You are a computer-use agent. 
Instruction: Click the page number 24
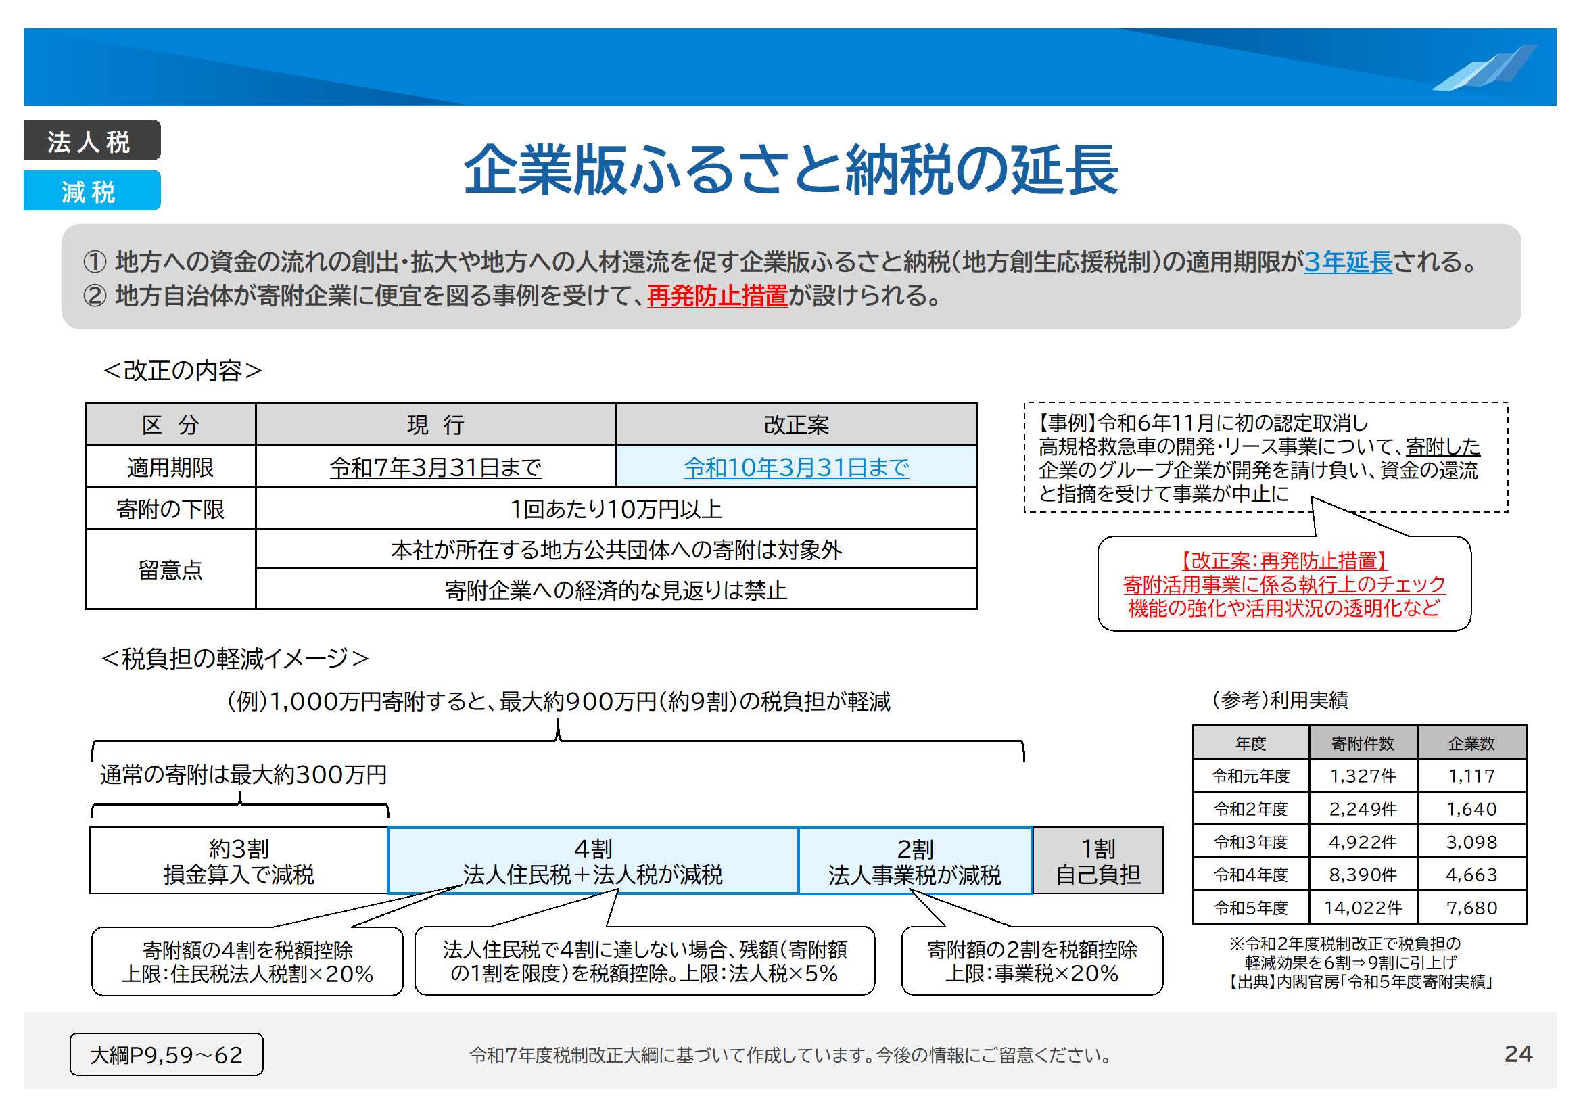1517,1054
